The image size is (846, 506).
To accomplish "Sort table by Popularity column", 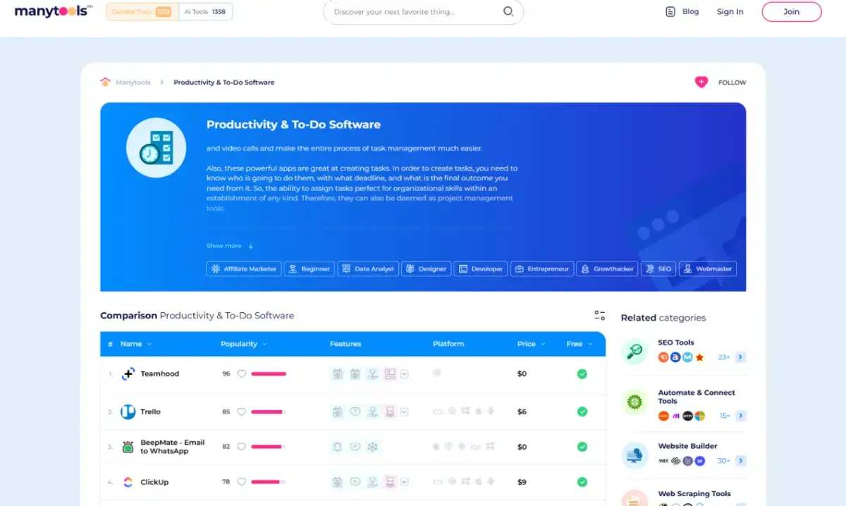I will pyautogui.click(x=243, y=344).
